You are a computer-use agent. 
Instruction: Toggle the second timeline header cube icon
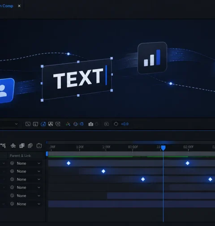tap(13, 146)
